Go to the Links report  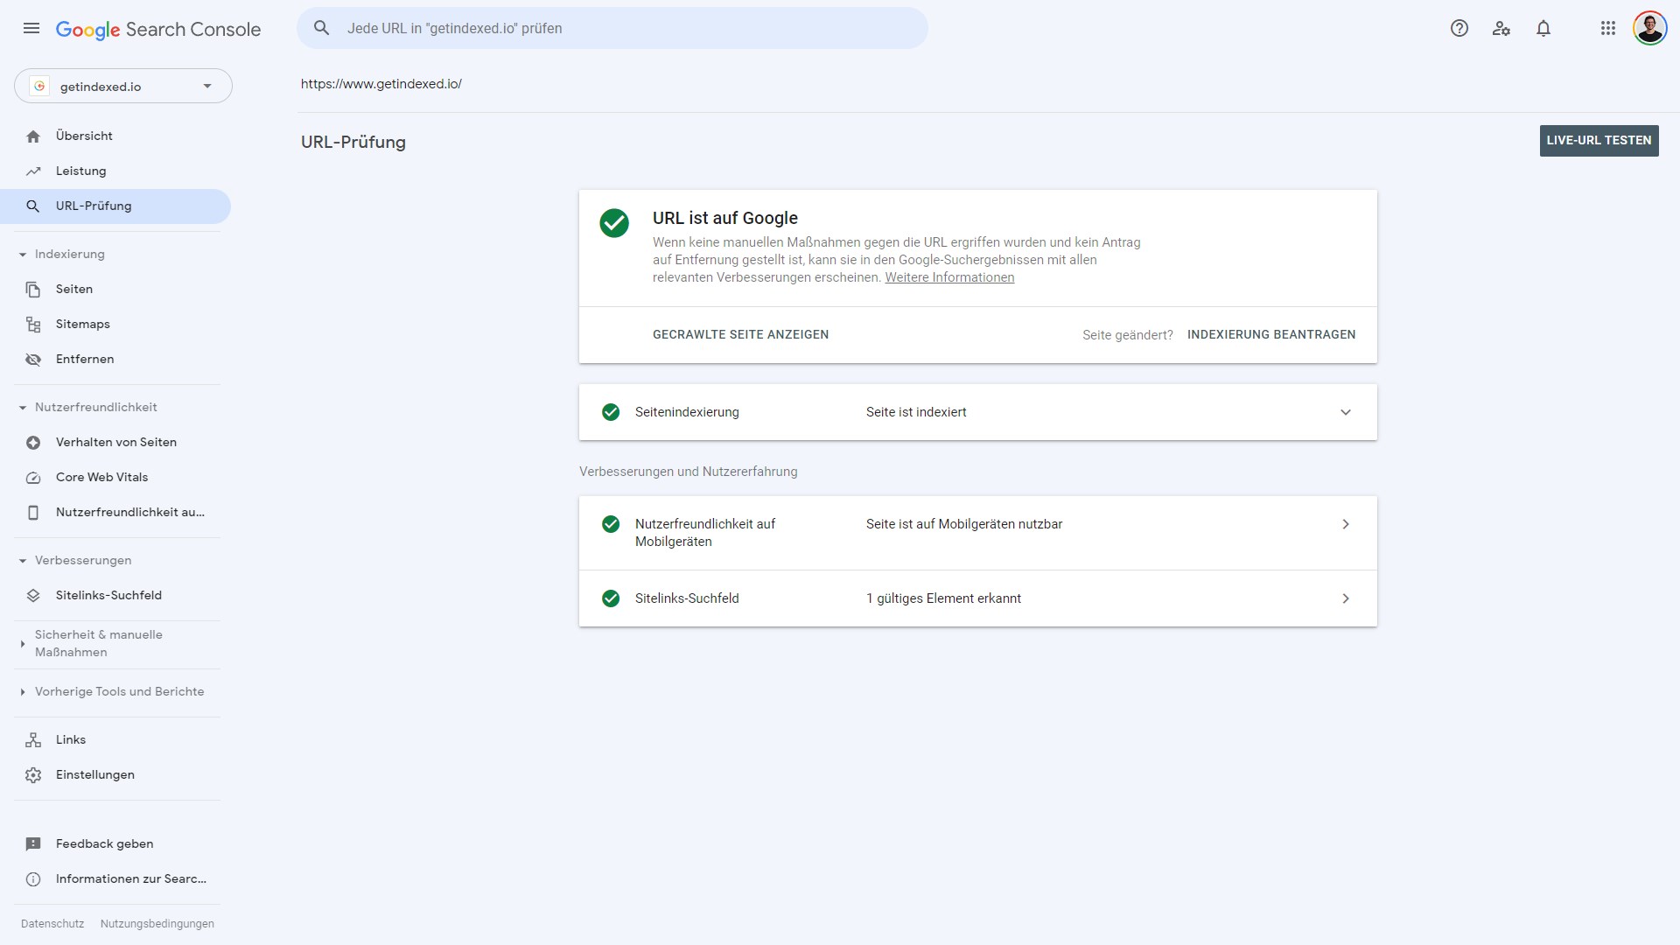(x=70, y=740)
